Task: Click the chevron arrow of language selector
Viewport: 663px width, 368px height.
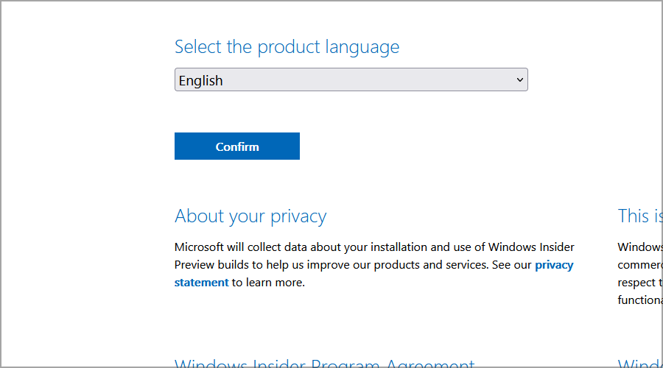Action: [x=519, y=79]
